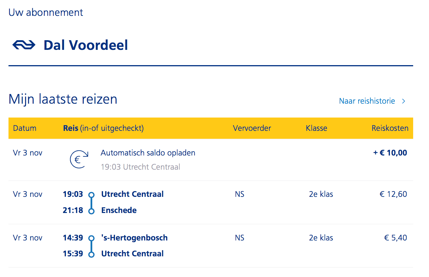Image resolution: width=429 pixels, height=277 pixels.
Task: Click the Enschede arrival route marker
Action: [x=91, y=211]
